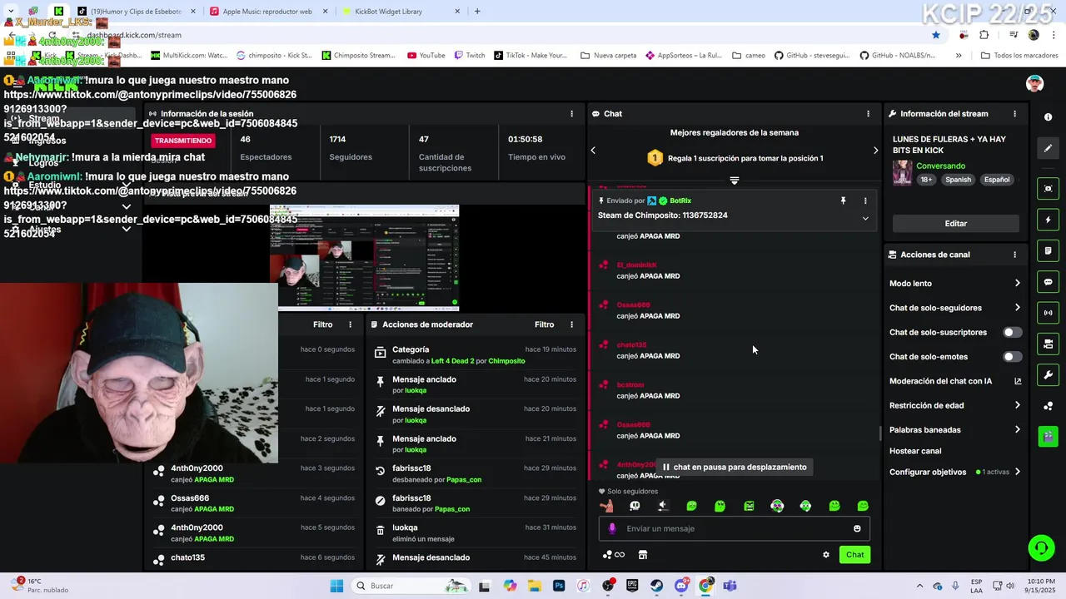Bookmark page with the star icon
This screenshot has width=1066, height=599.
[936, 35]
